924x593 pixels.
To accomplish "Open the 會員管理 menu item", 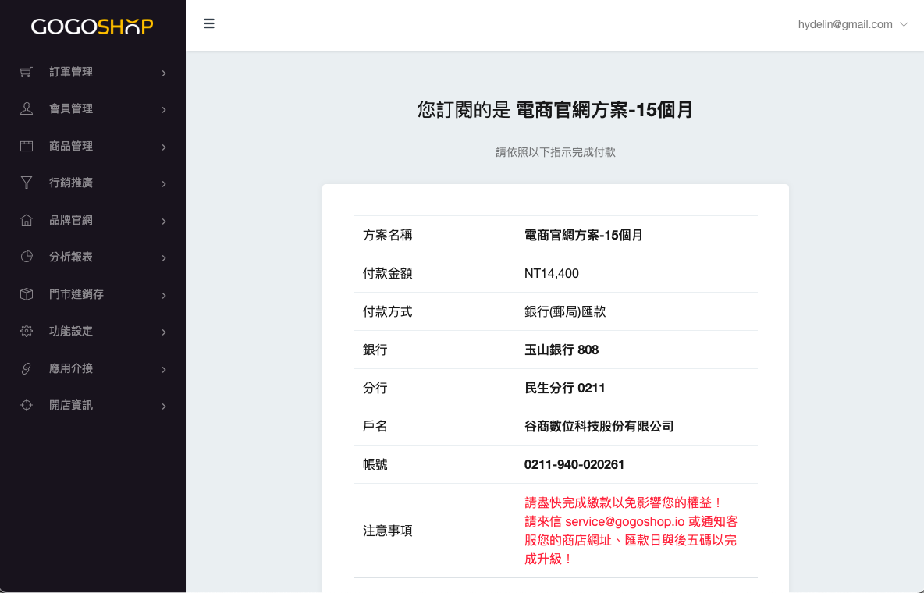I will point(93,108).
